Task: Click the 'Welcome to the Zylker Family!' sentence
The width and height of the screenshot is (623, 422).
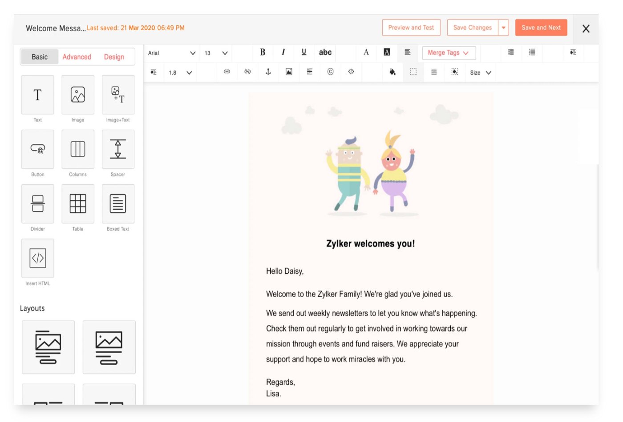Action: point(359,294)
